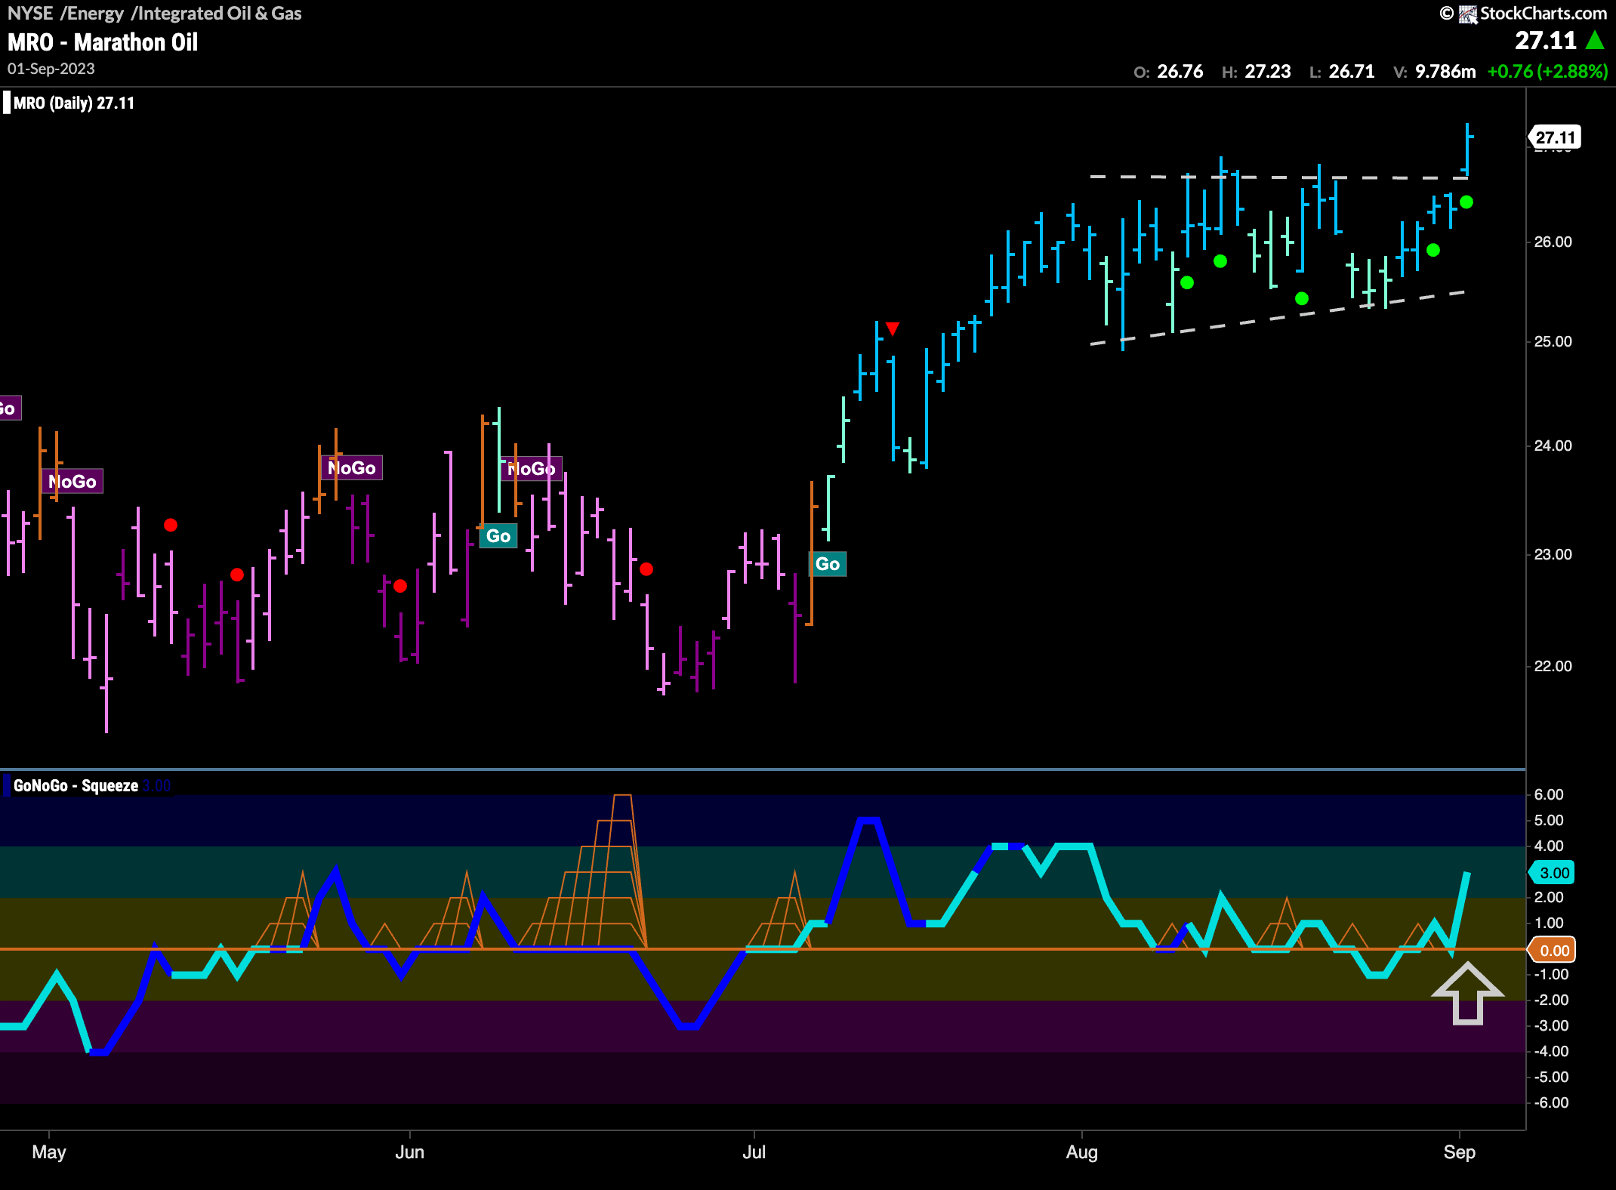Click the green dot beside the latest price bar
Screen dimensions: 1616x1190
click(1466, 202)
